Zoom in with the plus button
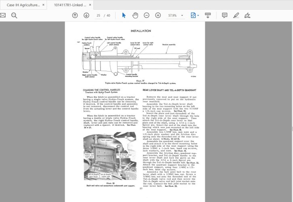The height and width of the screenshot is (202, 293). (x=158, y=15)
